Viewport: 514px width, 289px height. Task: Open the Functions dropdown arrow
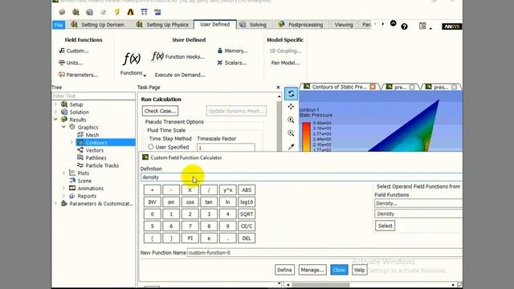pos(145,75)
